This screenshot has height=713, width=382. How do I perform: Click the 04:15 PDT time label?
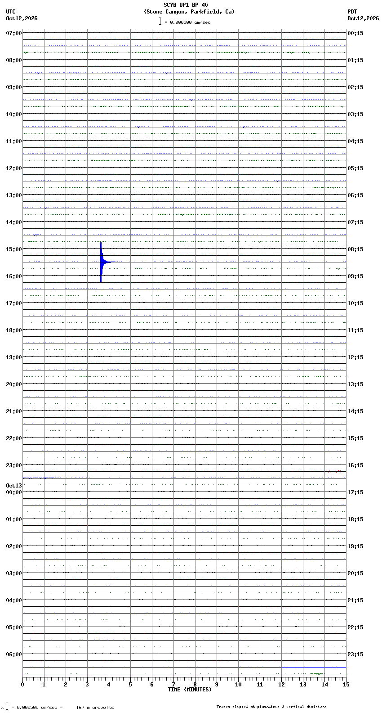pyautogui.click(x=355, y=141)
